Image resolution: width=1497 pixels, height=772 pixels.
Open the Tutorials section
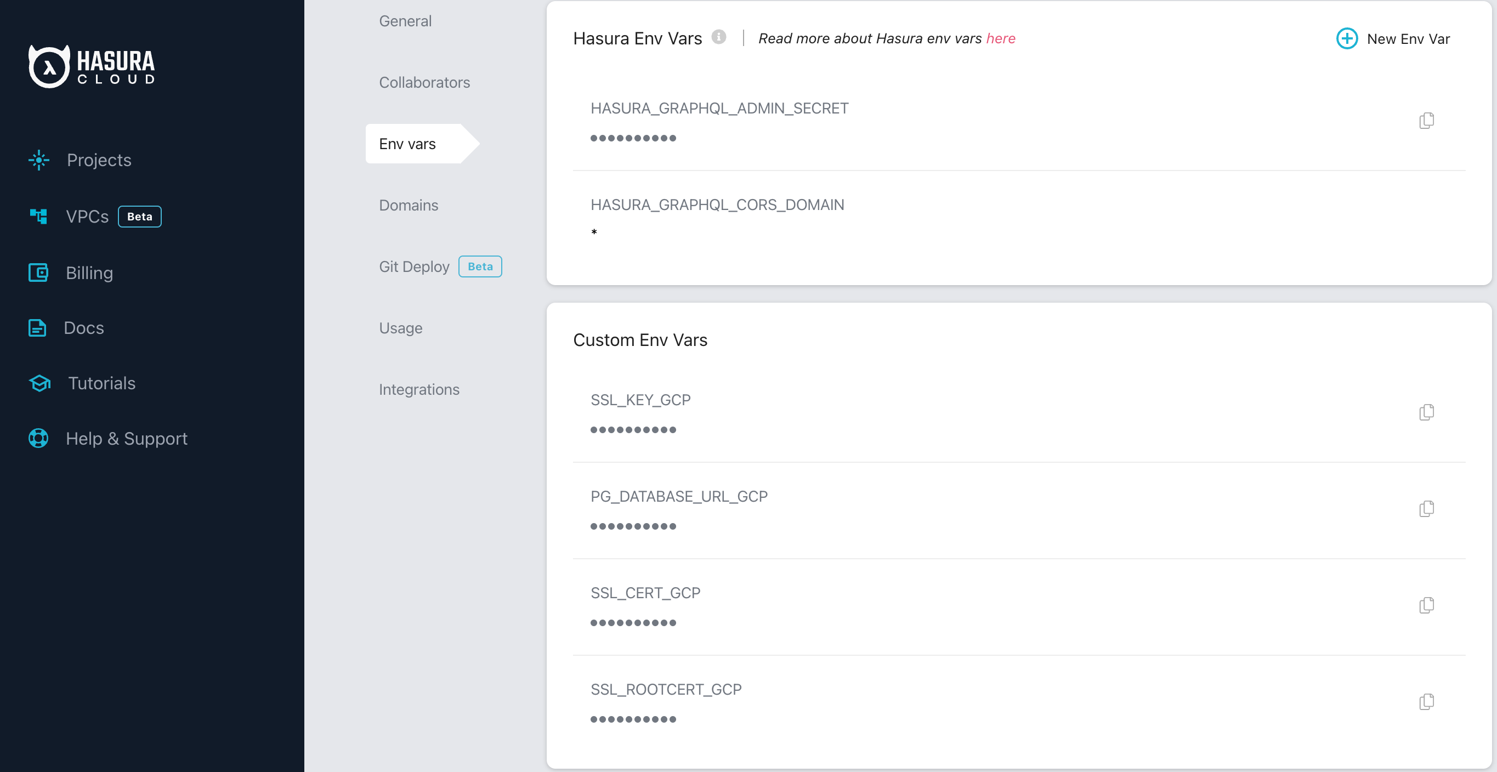(x=100, y=383)
